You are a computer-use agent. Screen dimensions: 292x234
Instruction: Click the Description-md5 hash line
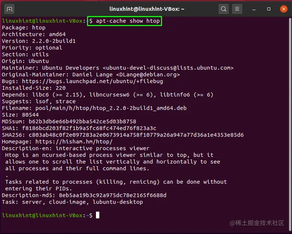pyautogui.click(x=84, y=195)
